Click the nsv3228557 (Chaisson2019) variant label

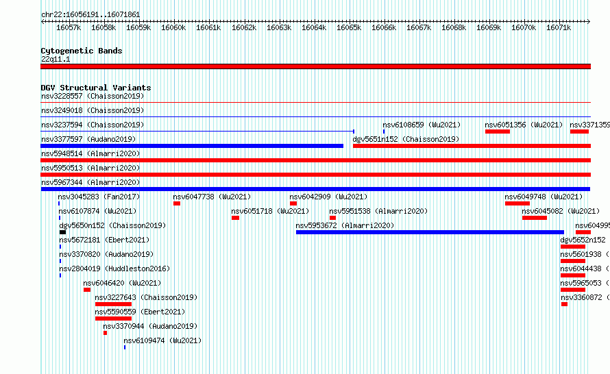[x=93, y=96]
